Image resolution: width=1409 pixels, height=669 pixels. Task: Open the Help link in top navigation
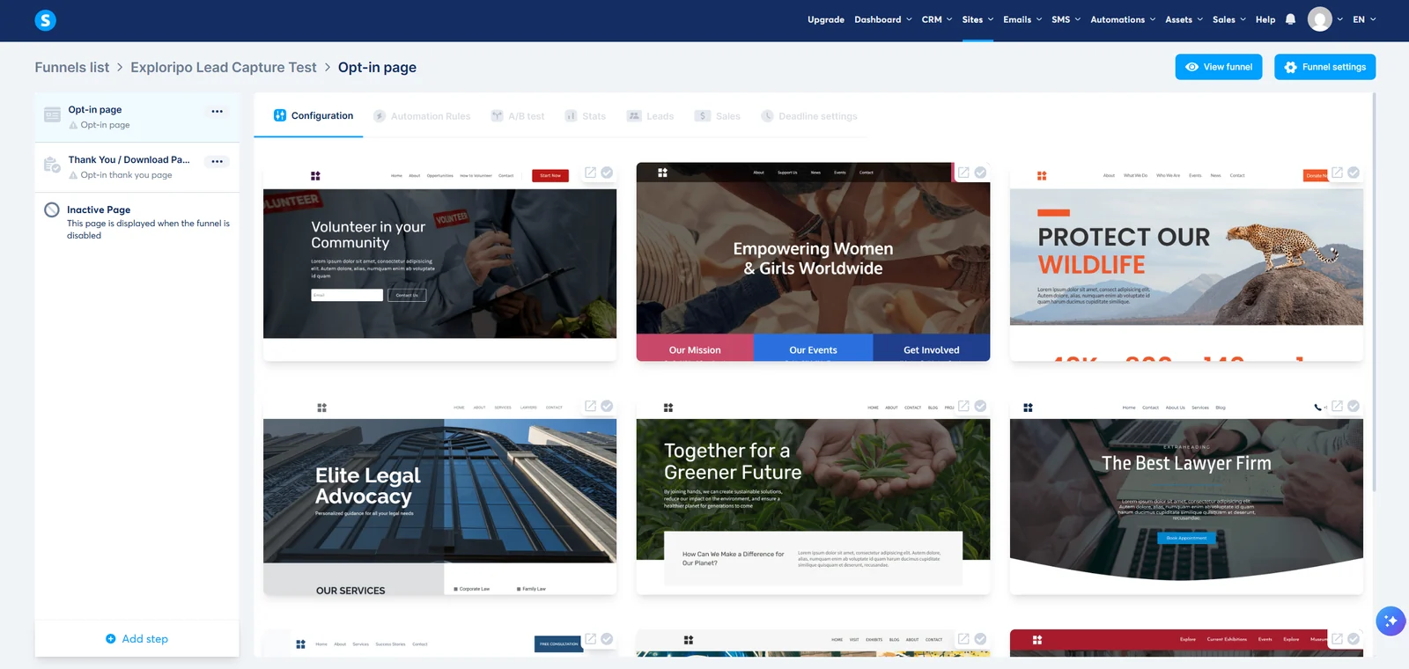pyautogui.click(x=1265, y=19)
